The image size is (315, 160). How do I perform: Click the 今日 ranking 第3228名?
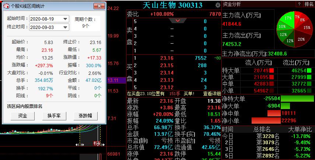point(268,137)
